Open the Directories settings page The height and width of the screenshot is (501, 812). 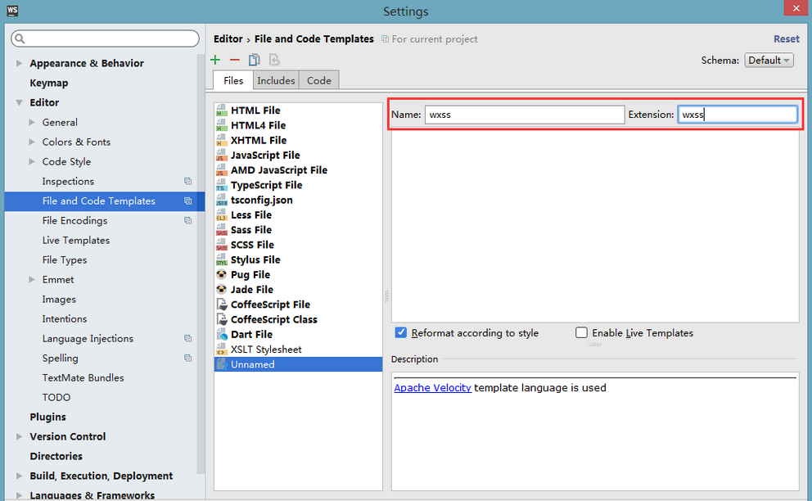(x=56, y=456)
